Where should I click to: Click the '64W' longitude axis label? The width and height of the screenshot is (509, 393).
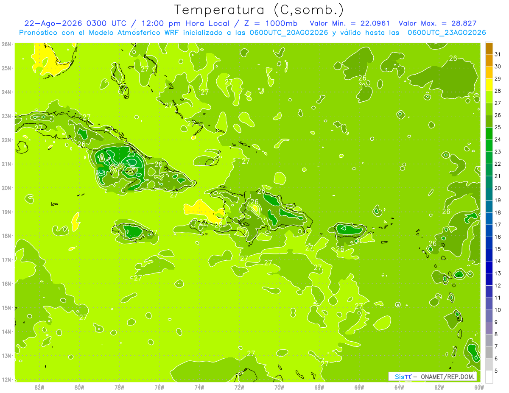pyautogui.click(x=399, y=387)
